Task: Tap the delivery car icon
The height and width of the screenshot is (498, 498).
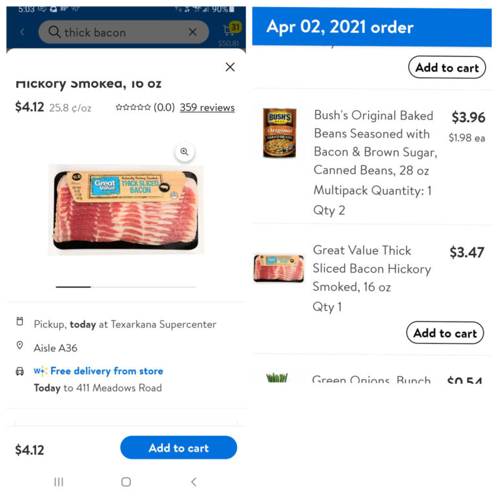Action: pos(20,371)
